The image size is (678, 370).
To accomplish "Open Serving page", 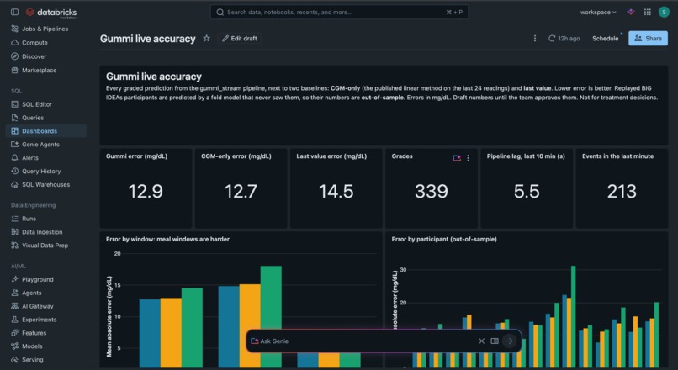I will point(33,360).
